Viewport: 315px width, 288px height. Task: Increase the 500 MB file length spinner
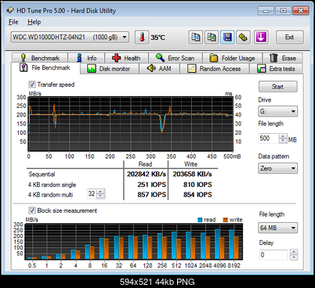tap(283, 136)
